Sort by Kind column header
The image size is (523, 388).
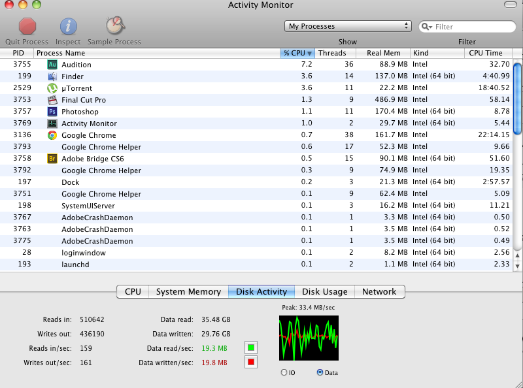(437, 54)
